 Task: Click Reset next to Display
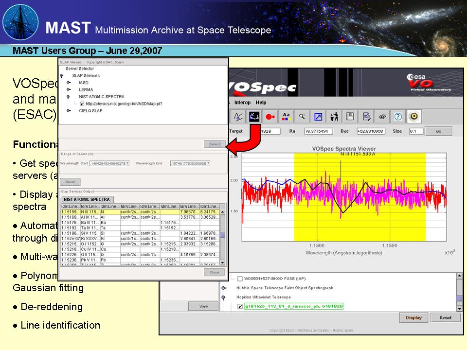coord(445,318)
